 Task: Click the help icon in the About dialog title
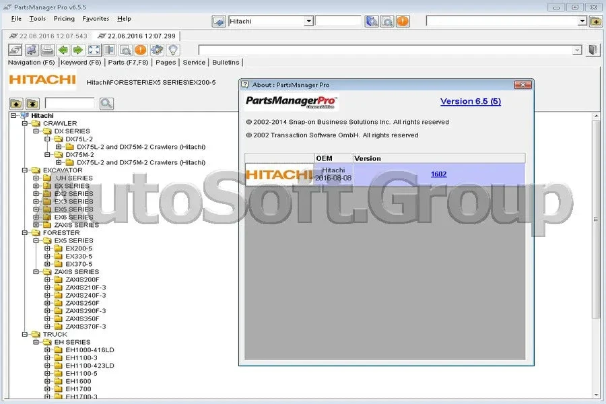[x=245, y=85]
